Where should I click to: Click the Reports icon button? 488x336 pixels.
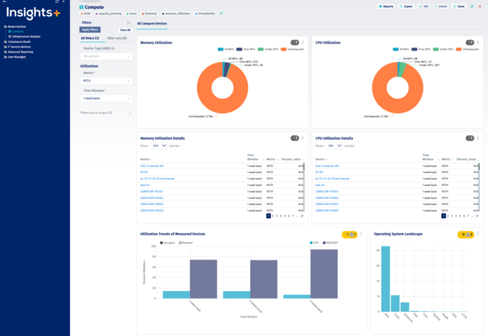[388, 5]
